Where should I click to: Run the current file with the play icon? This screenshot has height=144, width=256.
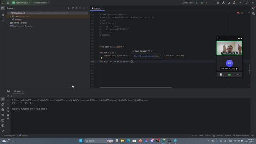[197, 3]
